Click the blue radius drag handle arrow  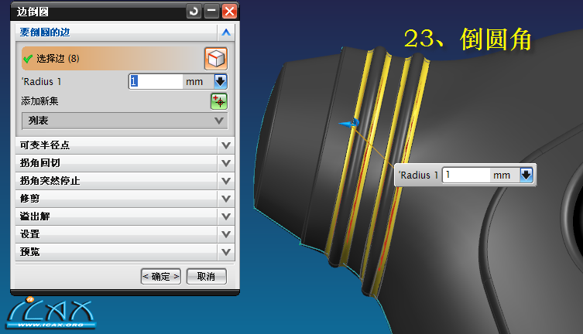(349, 123)
